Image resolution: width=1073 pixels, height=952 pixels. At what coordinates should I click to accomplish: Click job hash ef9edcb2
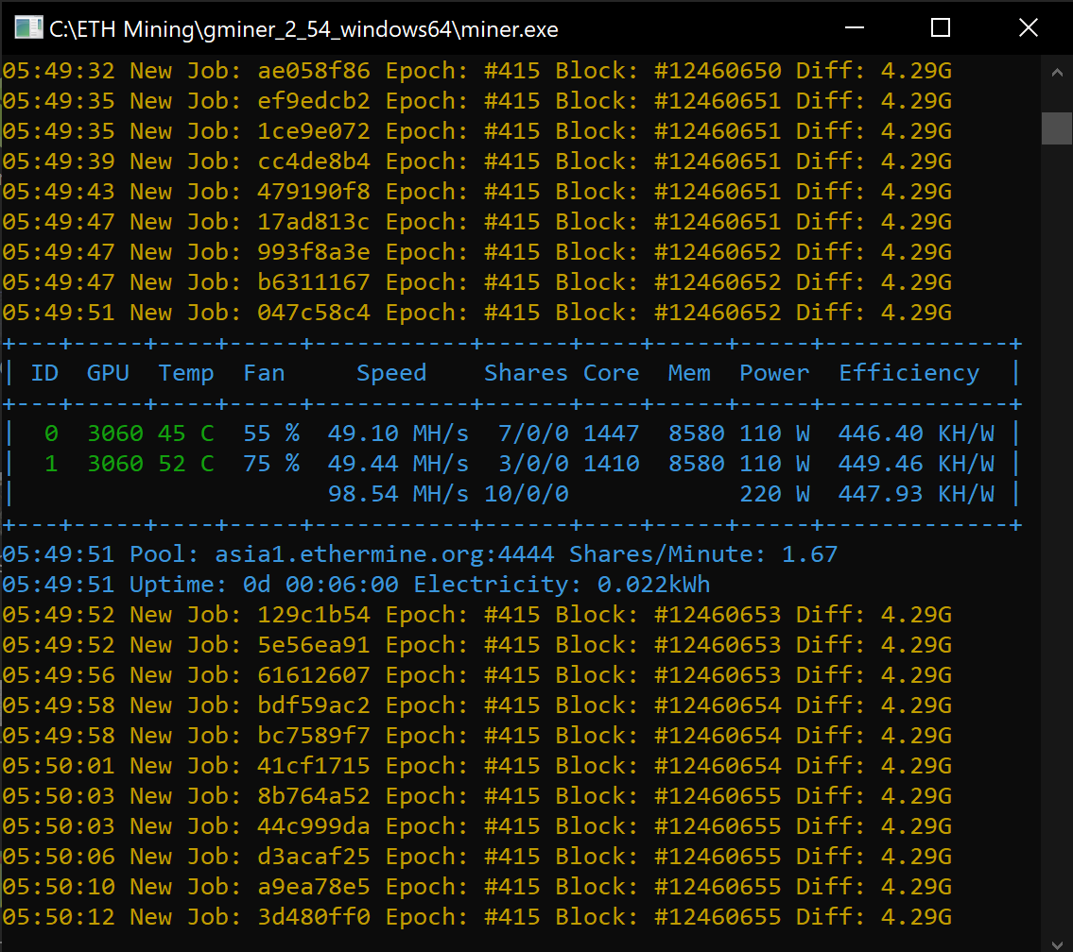(x=314, y=100)
